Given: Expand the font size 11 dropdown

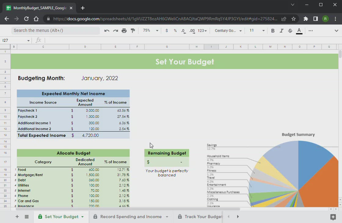Looking at the screenshot, I should [x=257, y=31].
